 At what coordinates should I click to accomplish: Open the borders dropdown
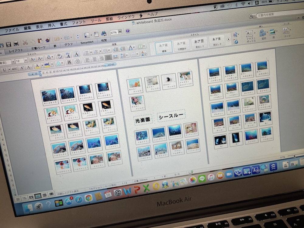coord(135,54)
